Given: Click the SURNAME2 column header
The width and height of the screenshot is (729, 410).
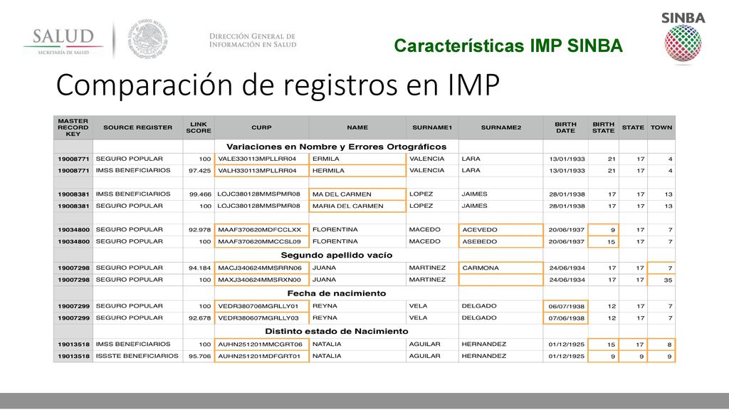Looking at the screenshot, I should pyautogui.click(x=500, y=127).
